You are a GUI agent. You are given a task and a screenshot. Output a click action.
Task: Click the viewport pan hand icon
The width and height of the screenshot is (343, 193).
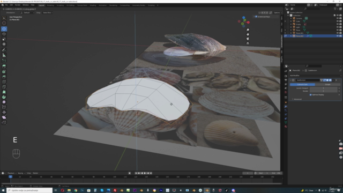coord(248,34)
